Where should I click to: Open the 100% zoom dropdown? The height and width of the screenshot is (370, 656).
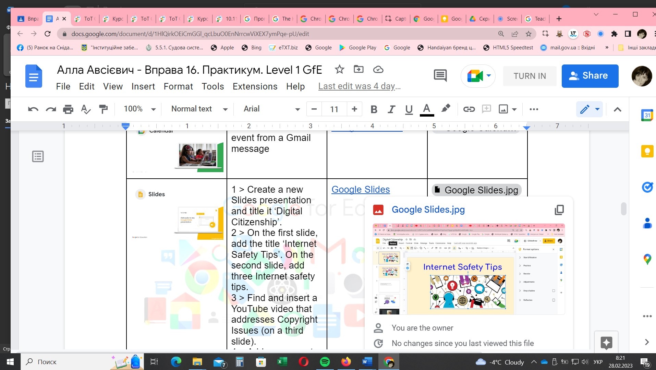coord(139,109)
